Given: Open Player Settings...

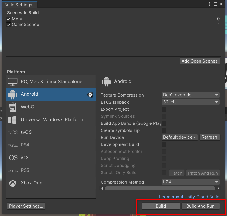Looking at the screenshot, I should point(26,206).
